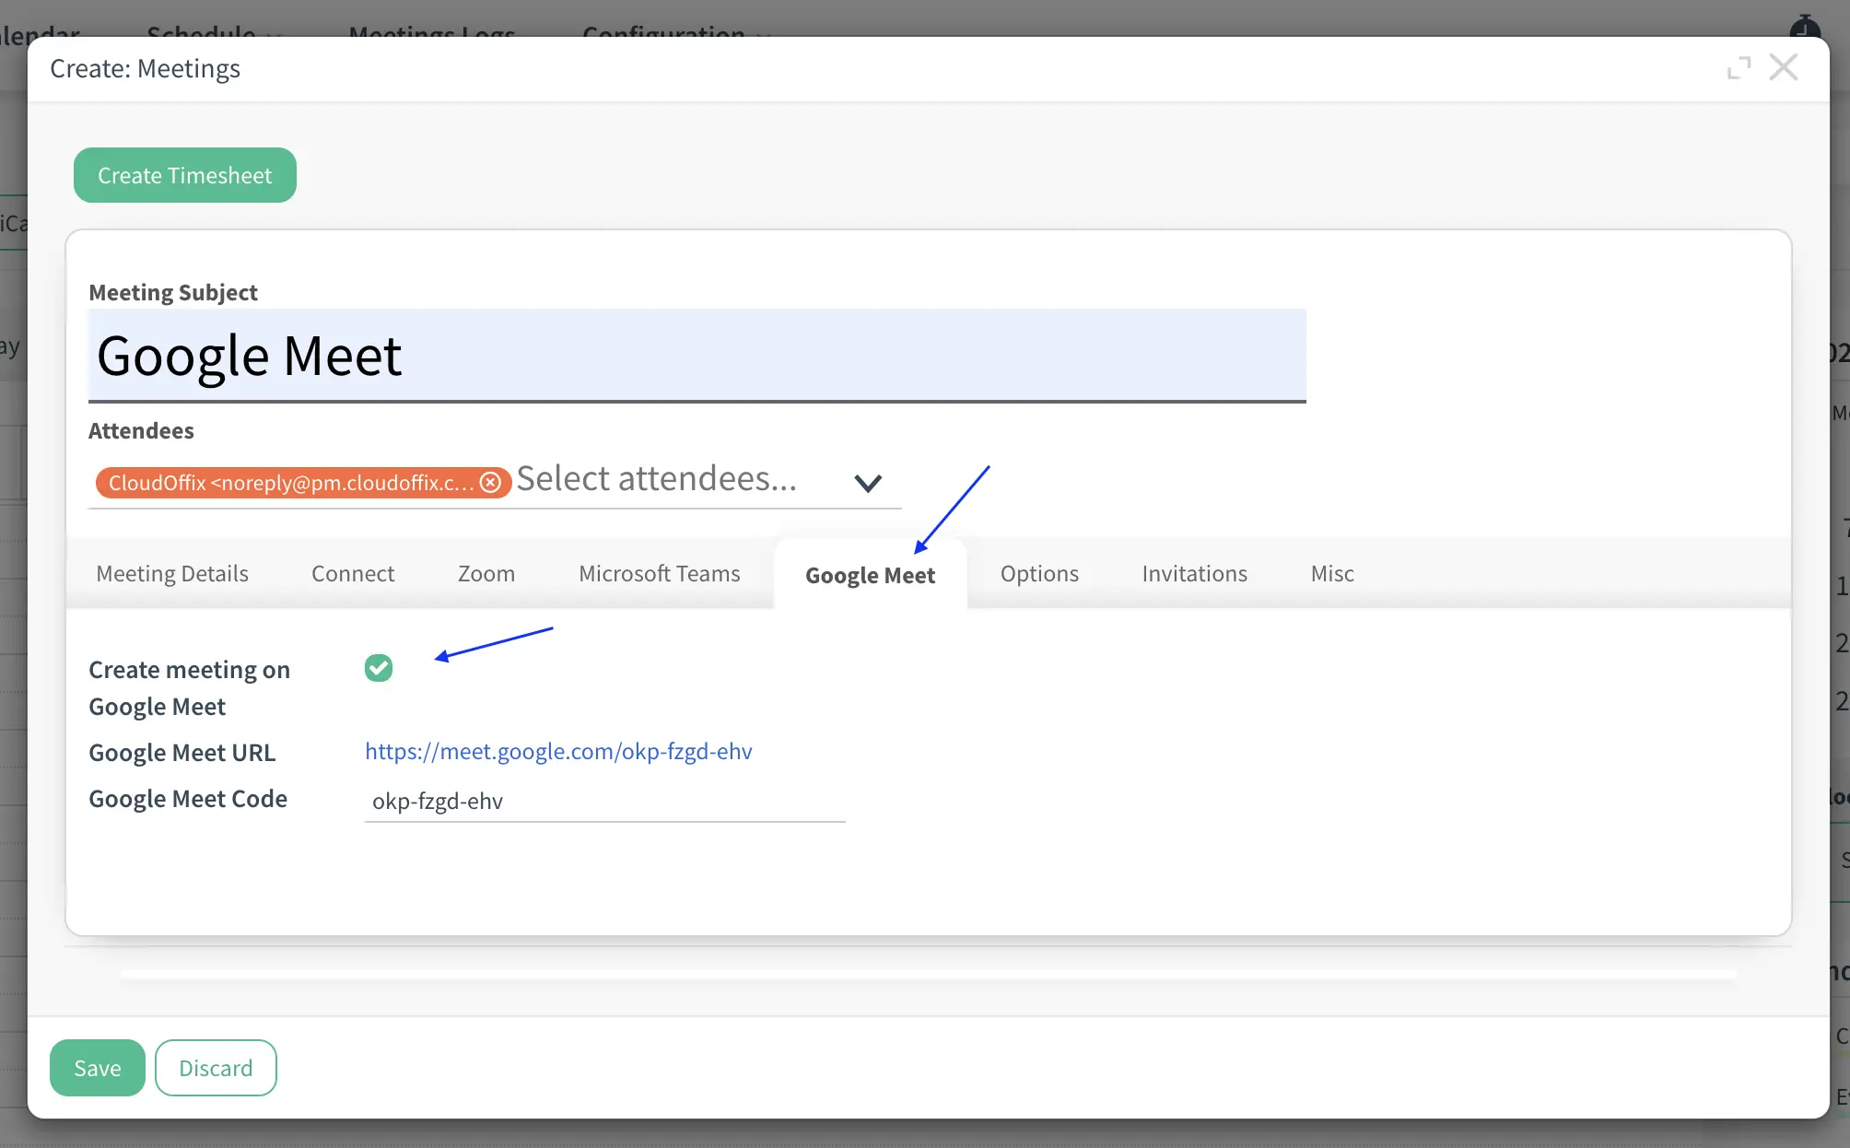Screen dimensions: 1850x1148
Task: Open the Misc tab
Action: click(x=1332, y=573)
